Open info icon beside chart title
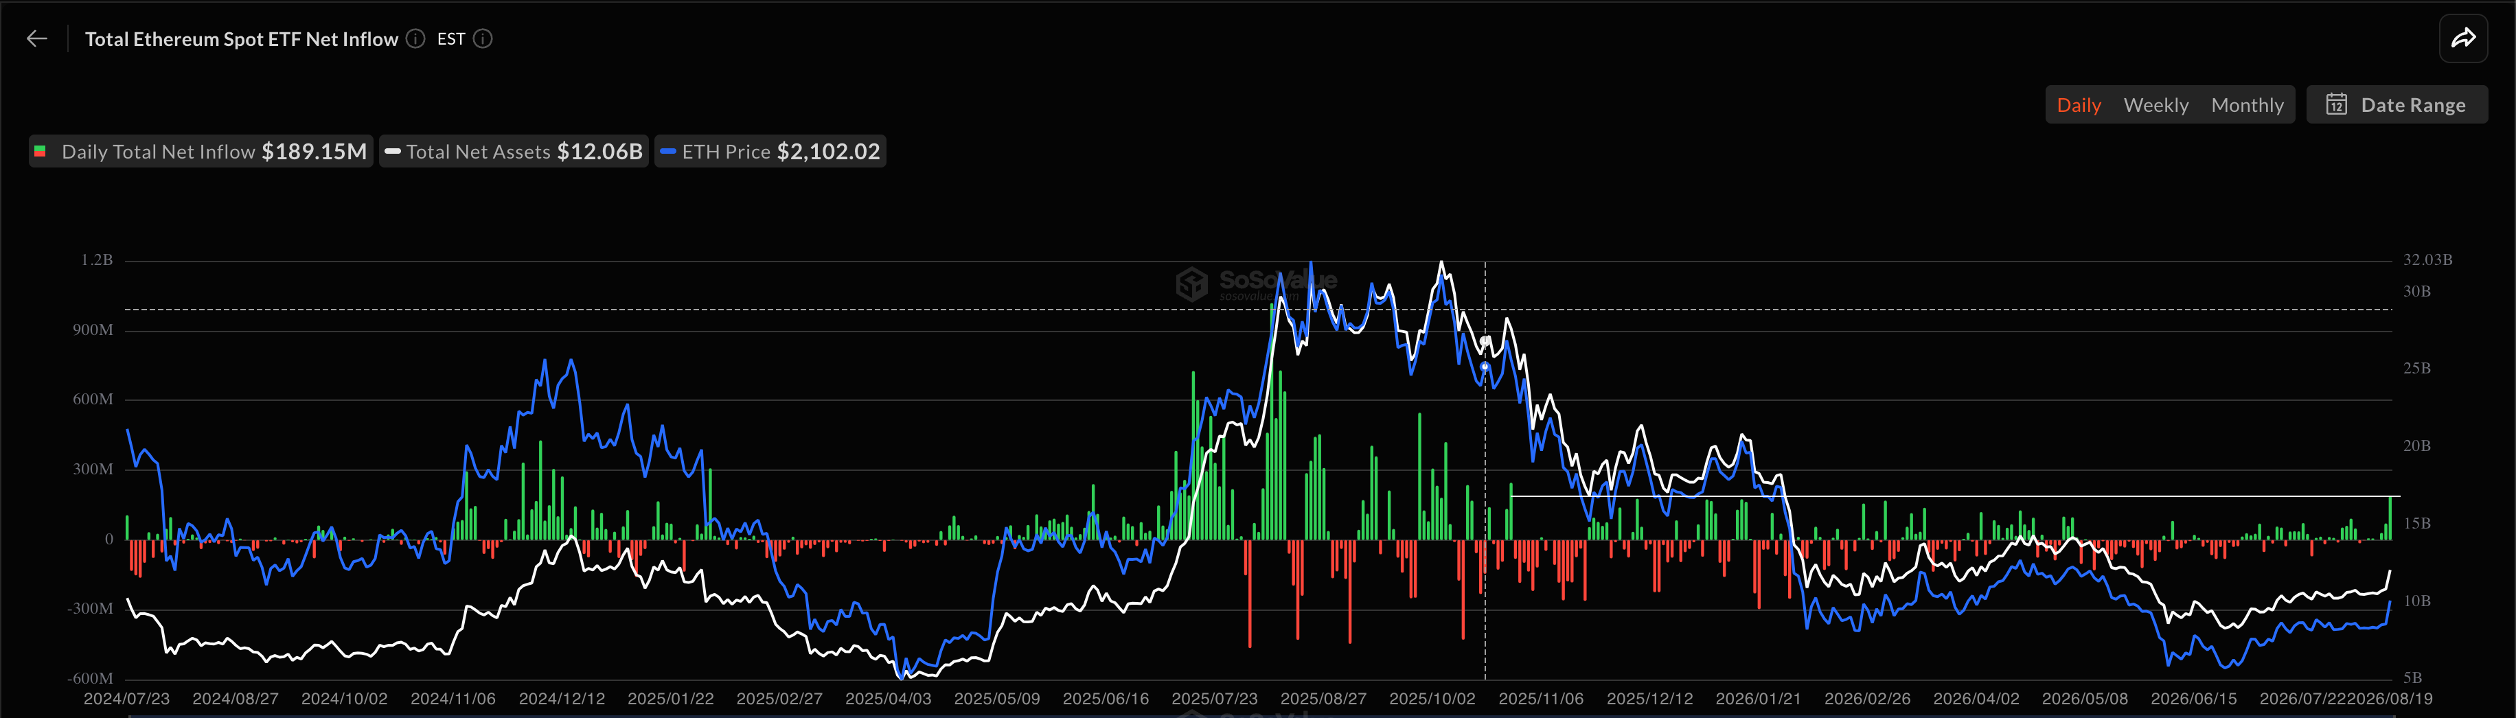This screenshot has width=2516, height=718. pos(415,39)
